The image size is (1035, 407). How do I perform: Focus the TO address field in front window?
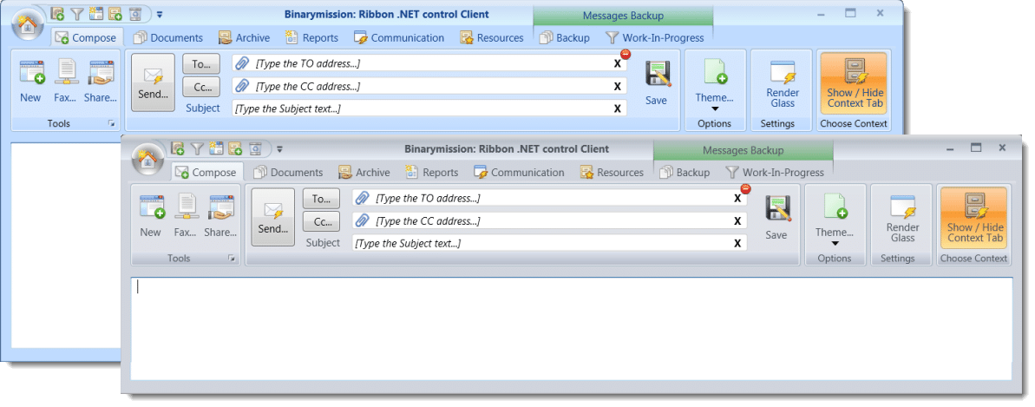pyautogui.click(x=550, y=198)
